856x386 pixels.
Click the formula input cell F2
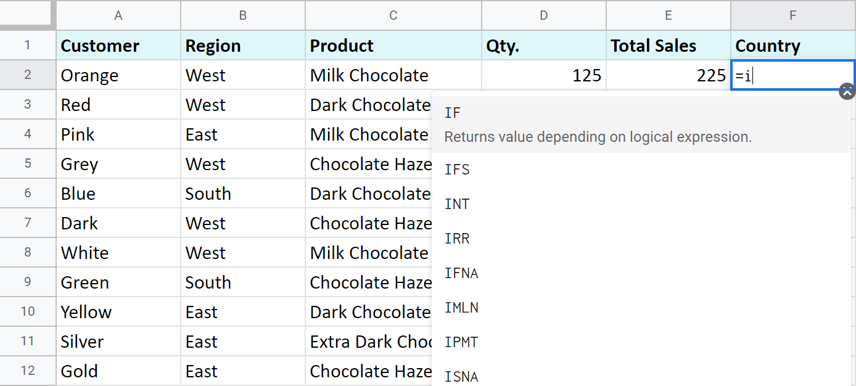tap(792, 76)
